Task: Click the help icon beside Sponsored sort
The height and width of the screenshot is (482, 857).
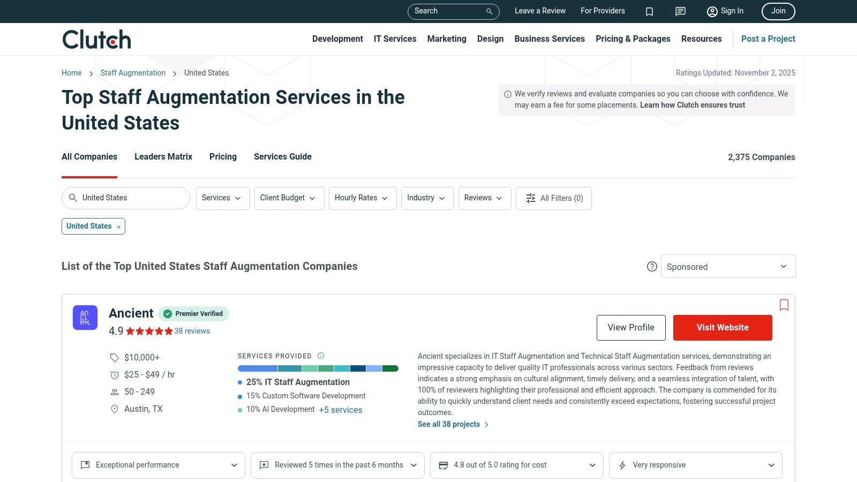Action: (x=652, y=267)
